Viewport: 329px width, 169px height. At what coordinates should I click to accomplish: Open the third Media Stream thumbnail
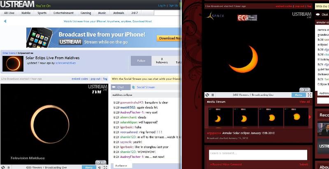271,117
